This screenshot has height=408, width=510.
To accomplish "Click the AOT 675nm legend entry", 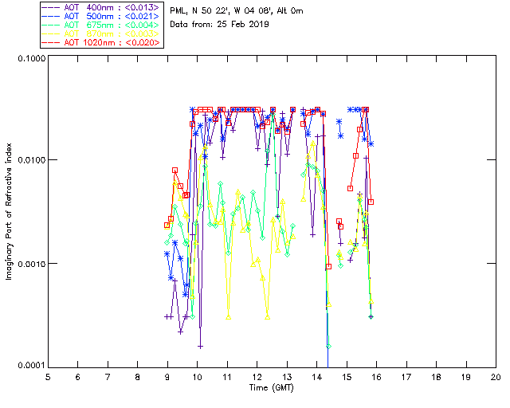I will pyautogui.click(x=101, y=25).
